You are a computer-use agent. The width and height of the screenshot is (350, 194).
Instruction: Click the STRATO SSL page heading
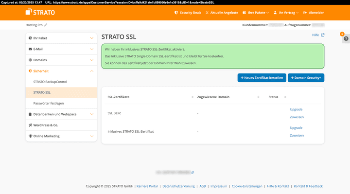point(119,37)
